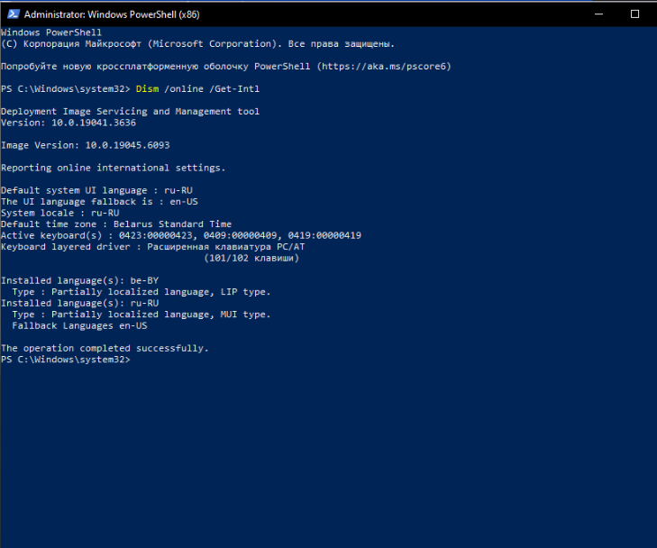
Task: Click 'Fallback Languages en-US' line
Action: (x=79, y=326)
